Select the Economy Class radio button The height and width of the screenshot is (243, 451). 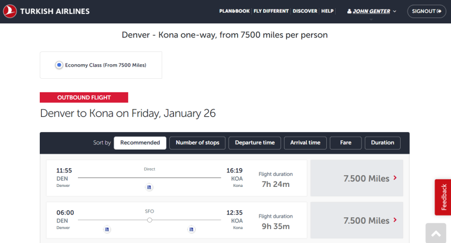[x=59, y=65]
